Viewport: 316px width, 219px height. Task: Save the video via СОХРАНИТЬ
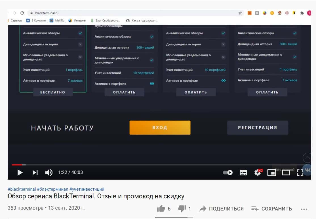pos(271,209)
